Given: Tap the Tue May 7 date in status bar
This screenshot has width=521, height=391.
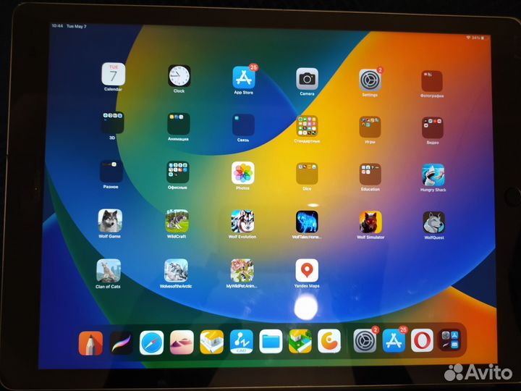Looking at the screenshot, I should (x=77, y=26).
